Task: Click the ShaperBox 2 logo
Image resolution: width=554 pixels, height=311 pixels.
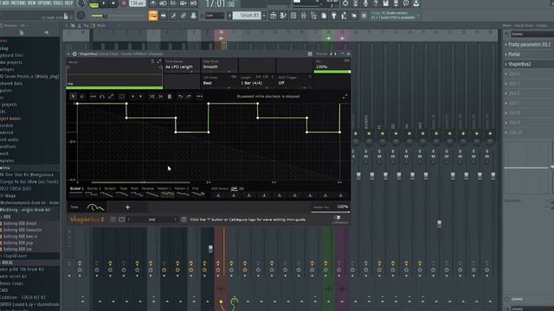Action: click(87, 219)
